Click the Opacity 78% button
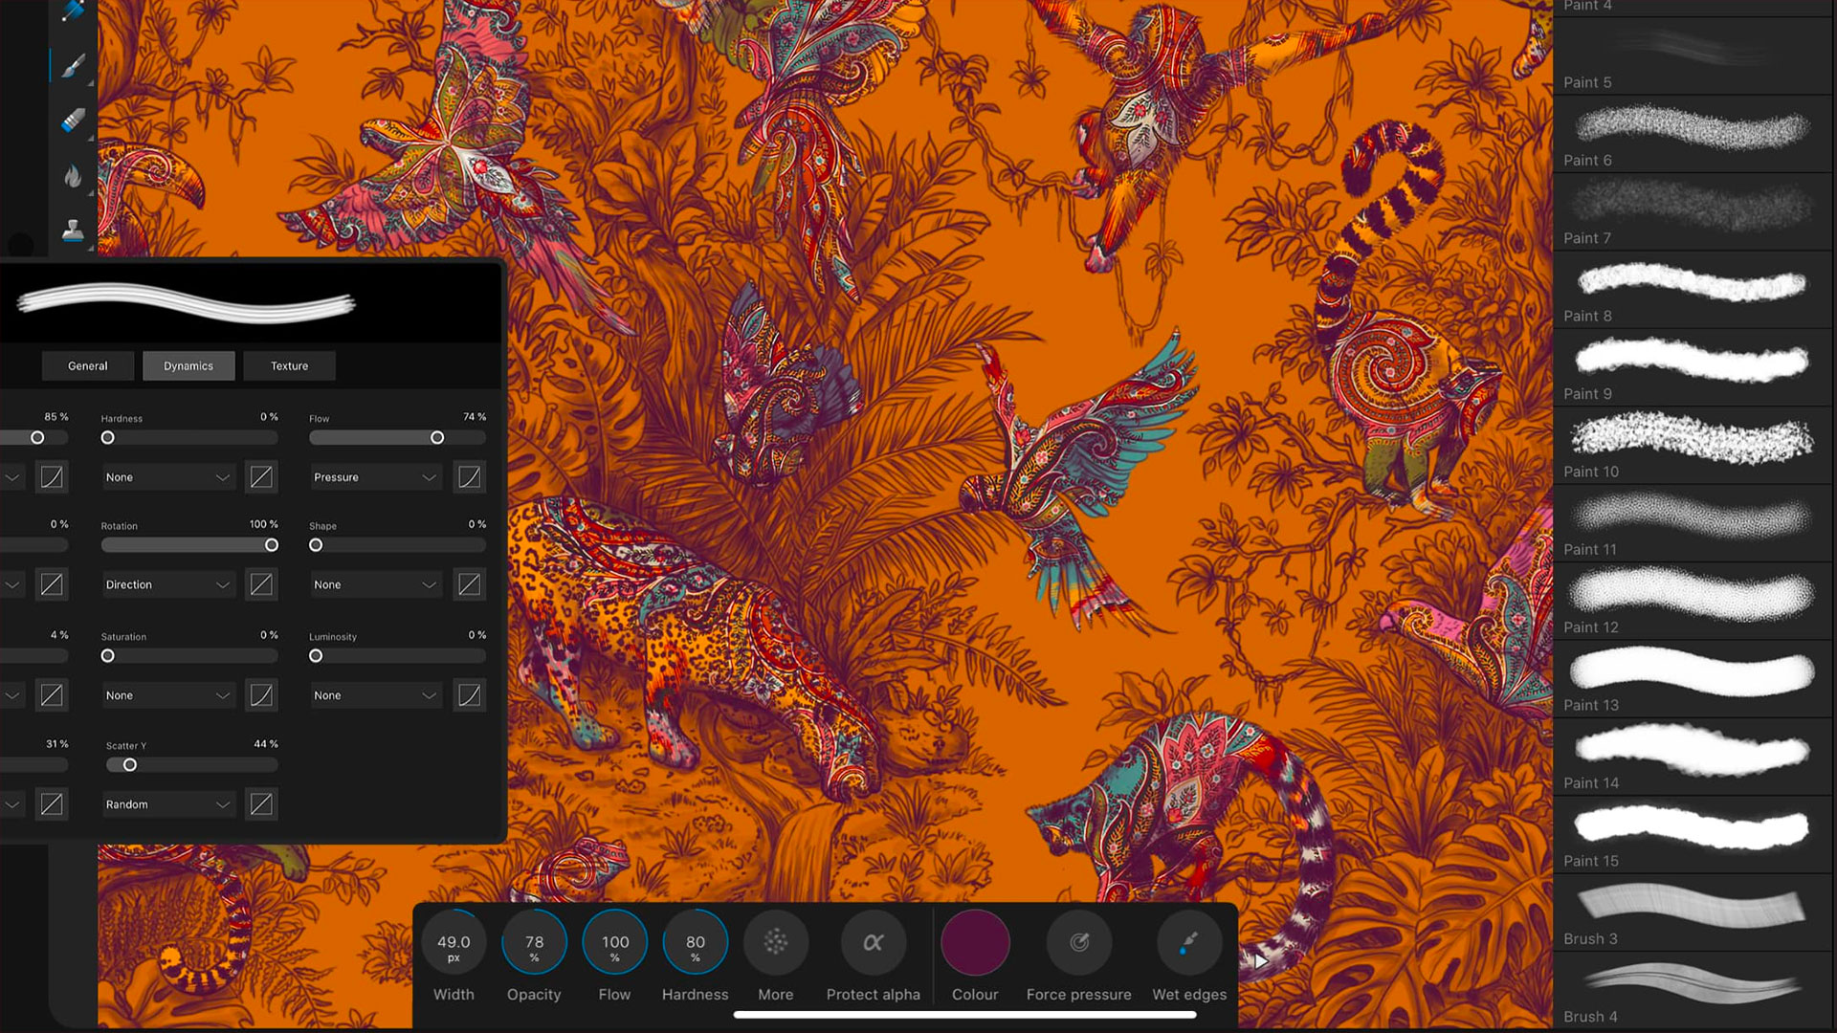 click(x=534, y=942)
